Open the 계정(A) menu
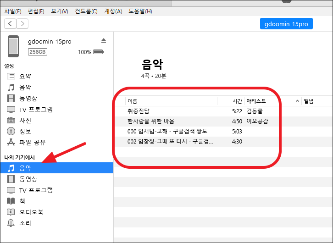 [113, 11]
